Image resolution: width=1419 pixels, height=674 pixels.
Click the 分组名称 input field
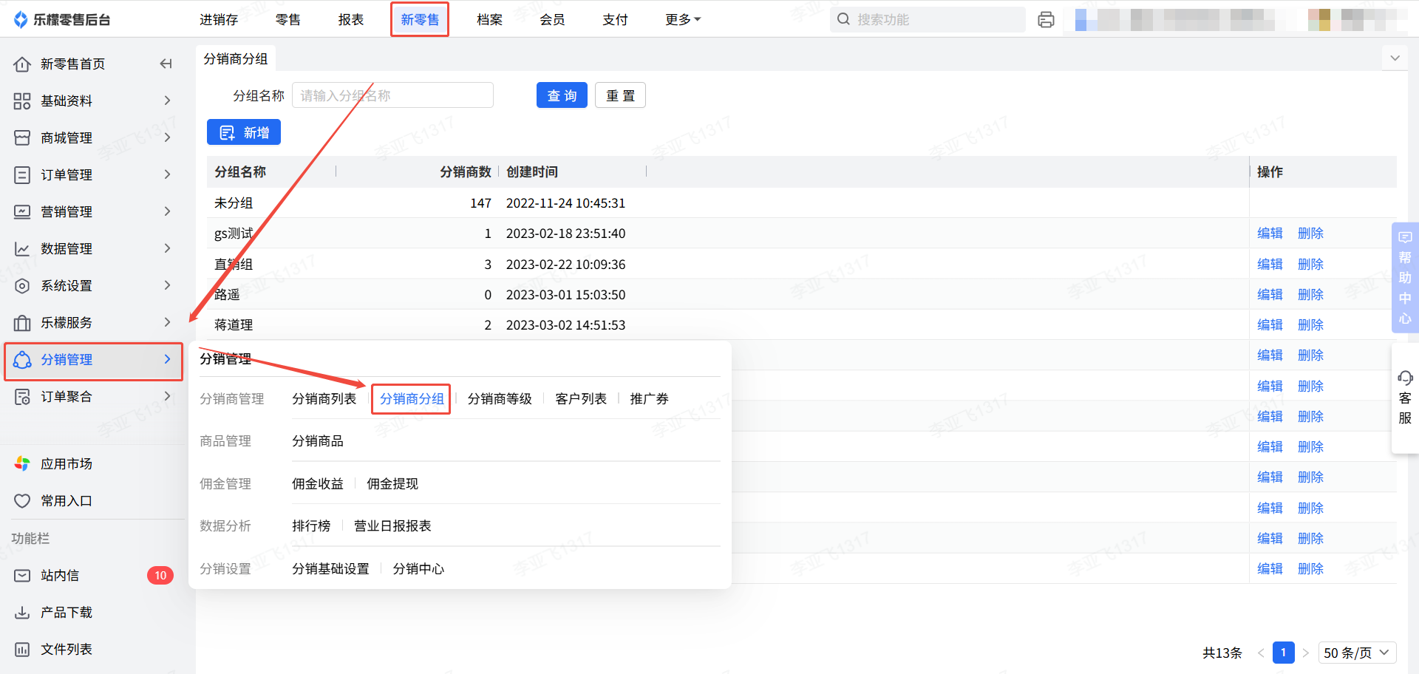coord(392,95)
